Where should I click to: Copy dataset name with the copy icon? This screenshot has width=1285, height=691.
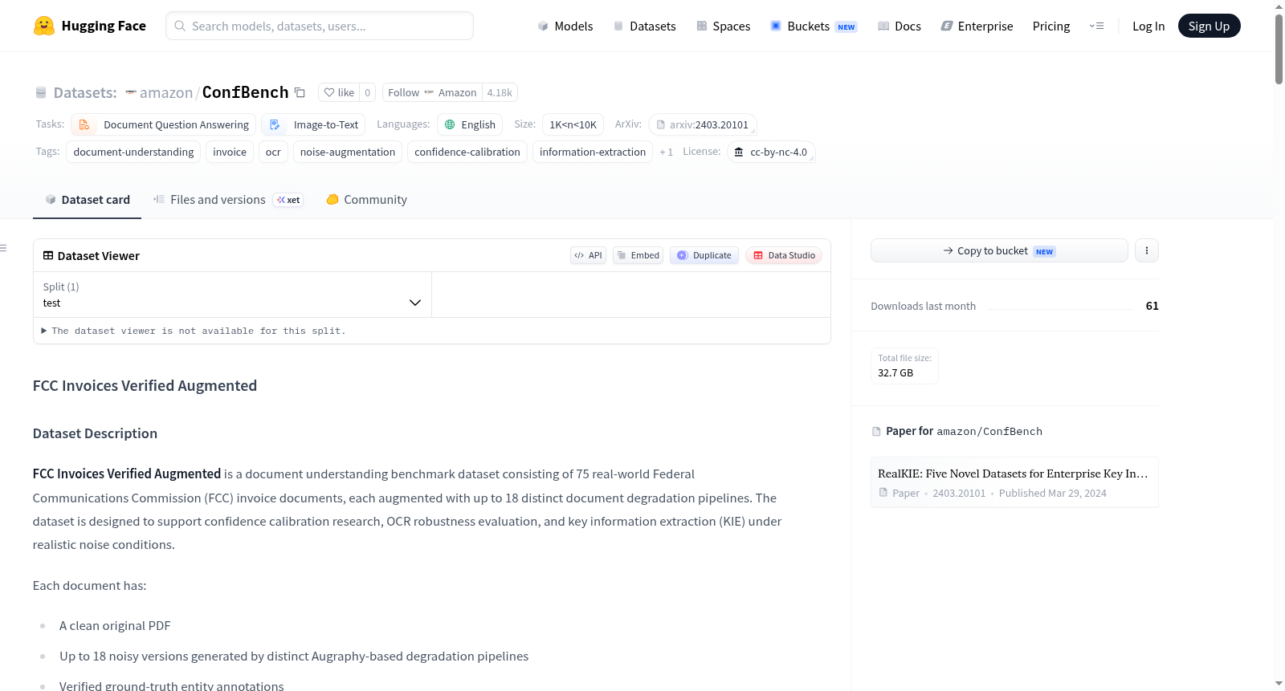click(x=300, y=92)
